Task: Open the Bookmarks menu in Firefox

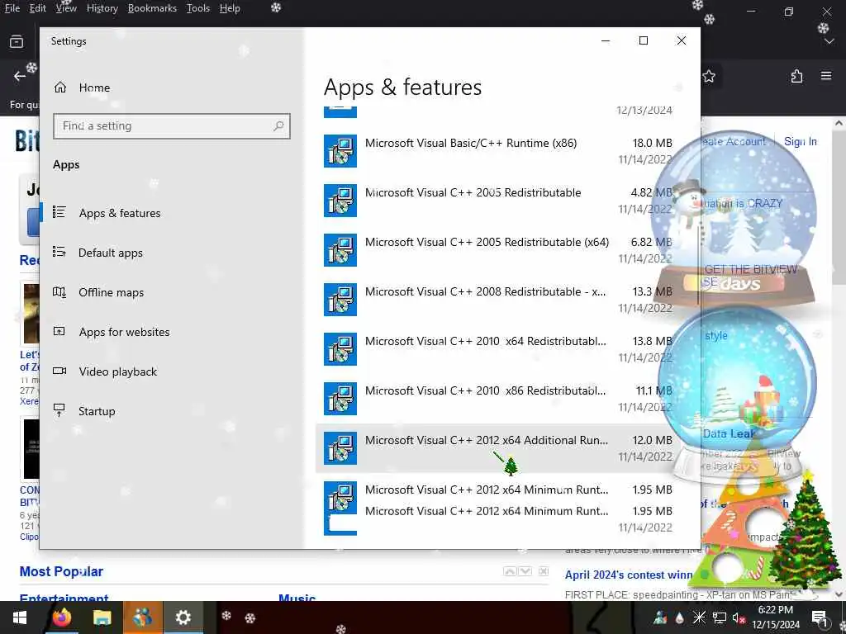Action: click(x=152, y=8)
